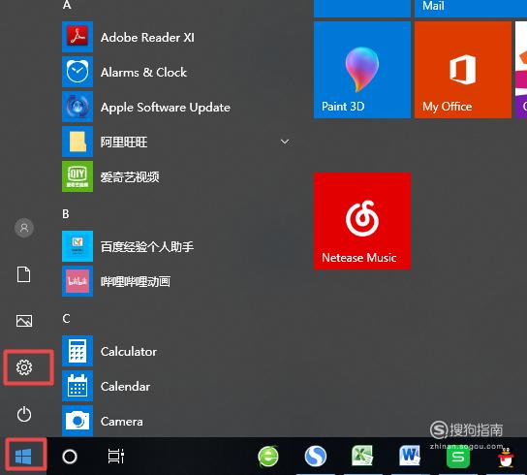The image size is (527, 475).
Task: Open QQ penguin on taskbar
Action: point(506,458)
